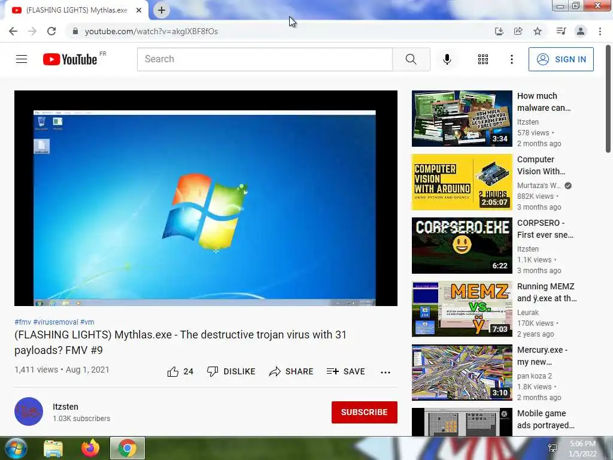Open the YouTube hamburger guide menu
The width and height of the screenshot is (613, 460).
click(x=22, y=59)
